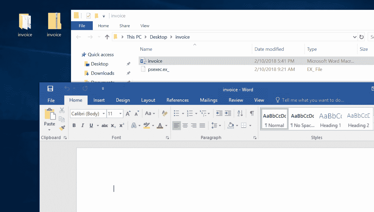Viewport: 374px width, 212px height.
Task: Switch to Mailings tab
Action: pyautogui.click(x=209, y=100)
